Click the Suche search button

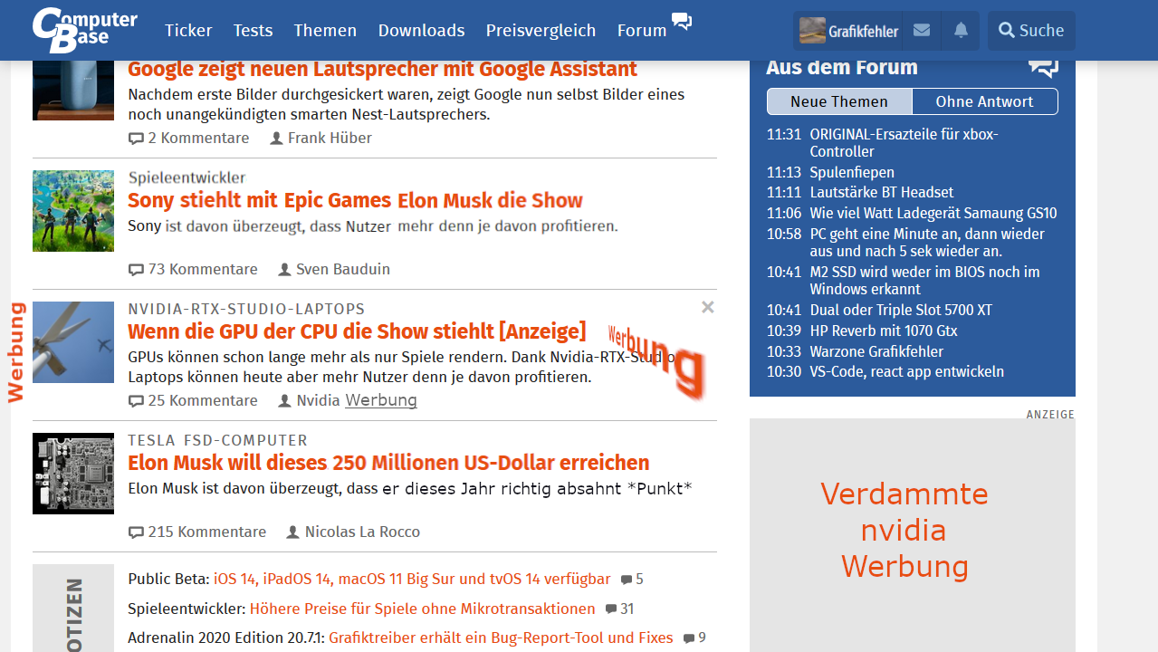click(1031, 31)
